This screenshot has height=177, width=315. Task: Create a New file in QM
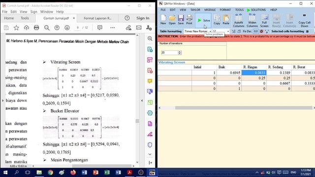[163, 20]
